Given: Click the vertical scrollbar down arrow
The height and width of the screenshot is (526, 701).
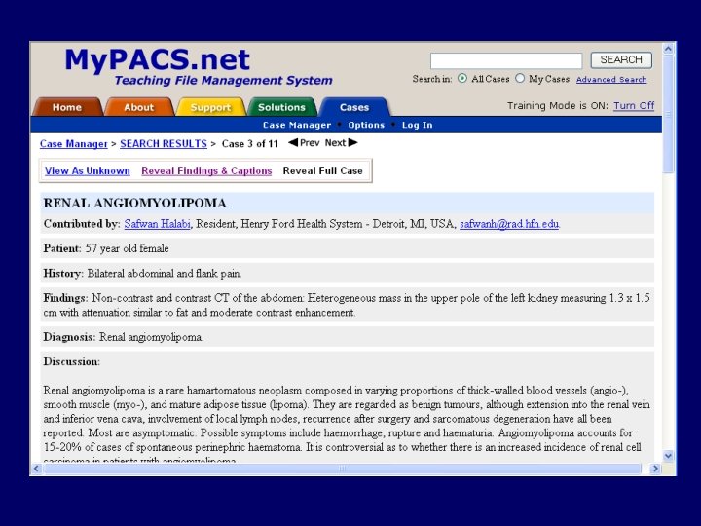Looking at the screenshot, I should coord(668,456).
